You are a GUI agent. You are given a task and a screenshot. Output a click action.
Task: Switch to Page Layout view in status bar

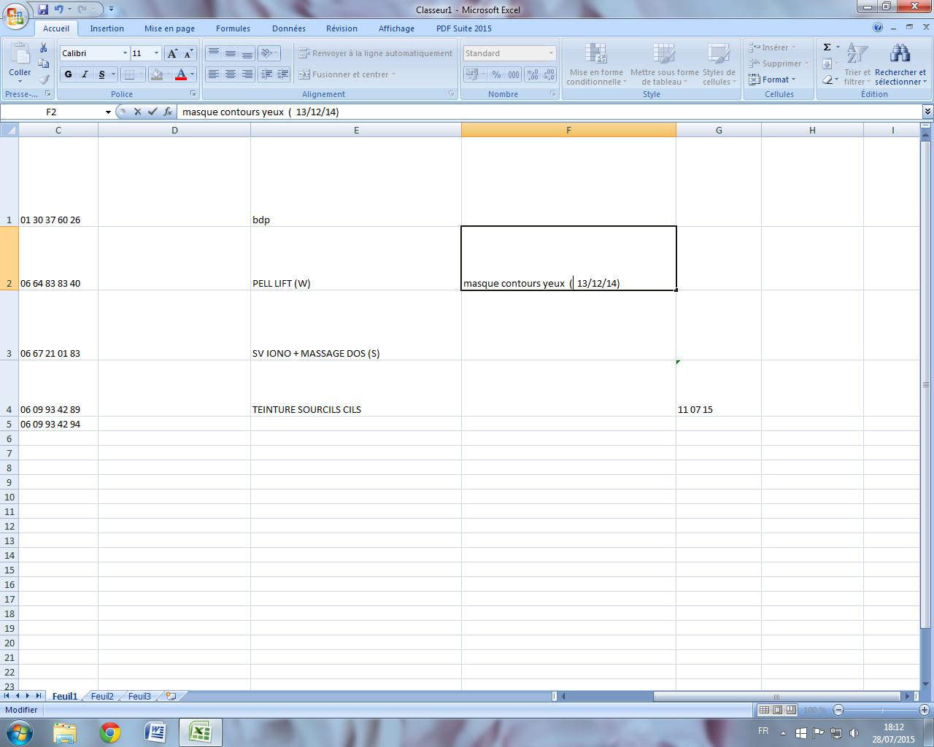tap(777, 710)
